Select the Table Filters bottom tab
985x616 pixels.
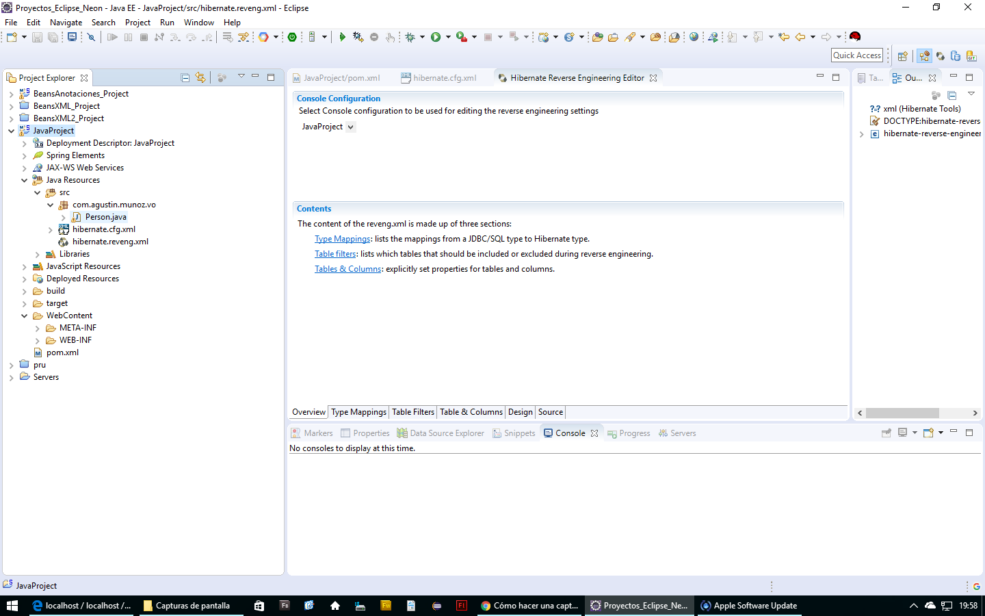point(413,412)
